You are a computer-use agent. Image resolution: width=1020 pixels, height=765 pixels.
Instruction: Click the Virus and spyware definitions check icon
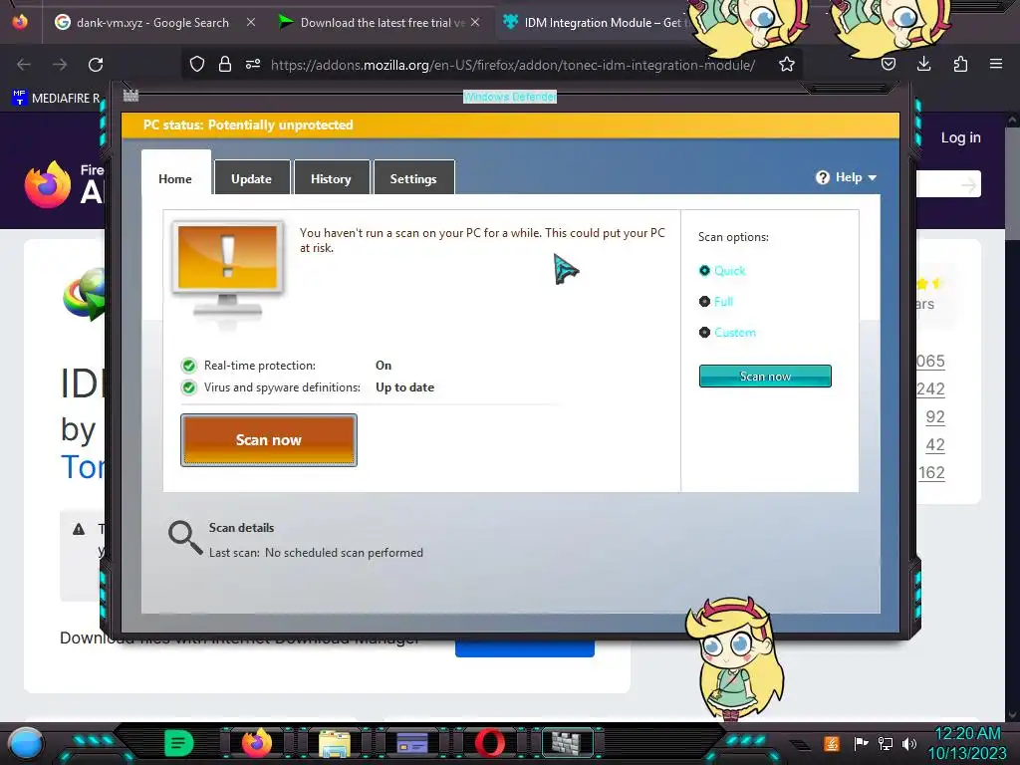point(188,387)
